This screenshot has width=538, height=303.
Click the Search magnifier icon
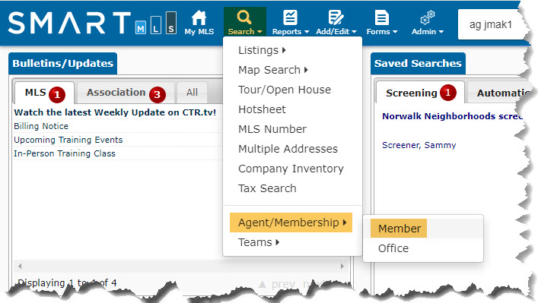click(244, 17)
